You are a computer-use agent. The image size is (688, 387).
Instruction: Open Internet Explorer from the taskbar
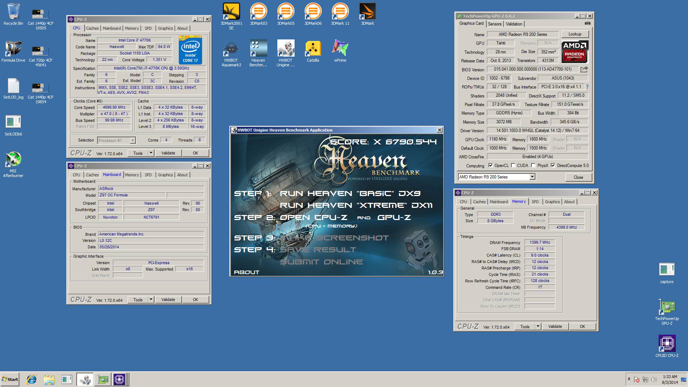pyautogui.click(x=32, y=379)
